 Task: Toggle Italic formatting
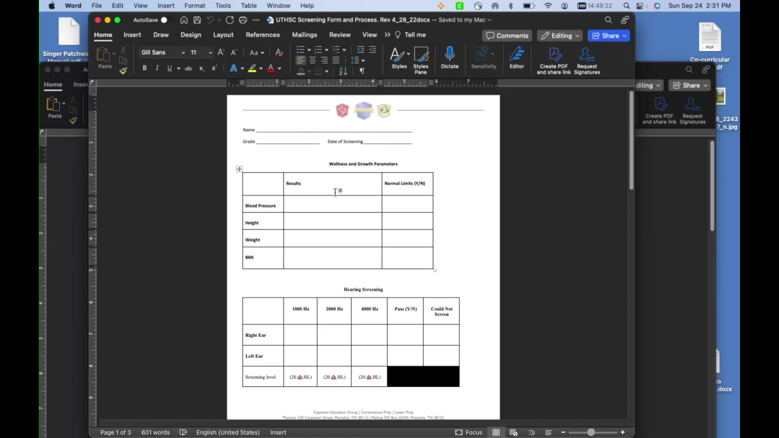[x=157, y=68]
